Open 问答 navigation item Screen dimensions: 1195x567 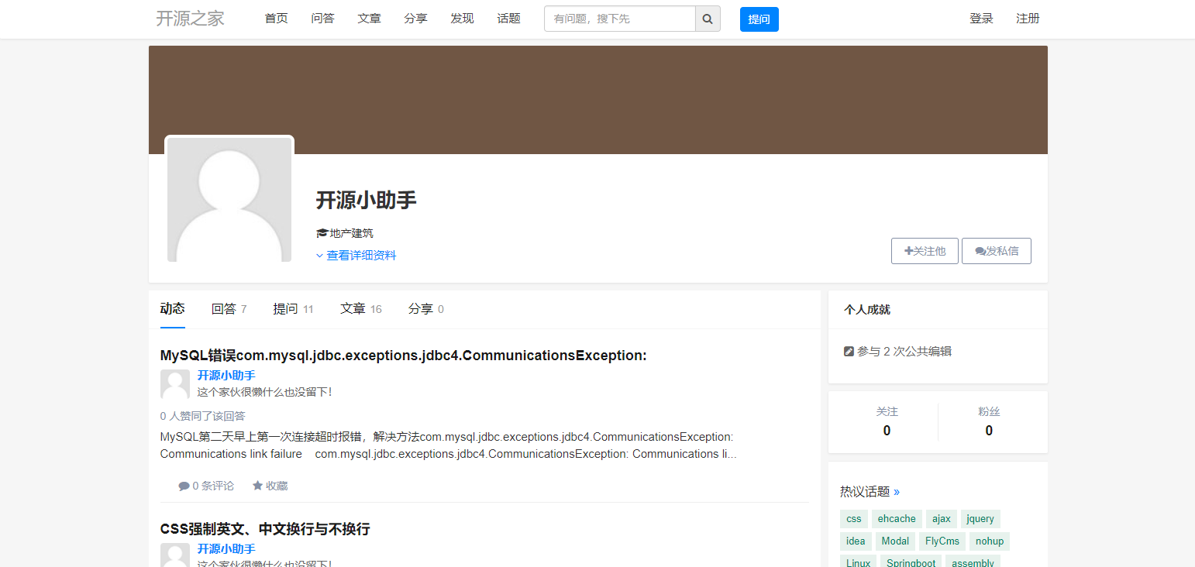[323, 19]
